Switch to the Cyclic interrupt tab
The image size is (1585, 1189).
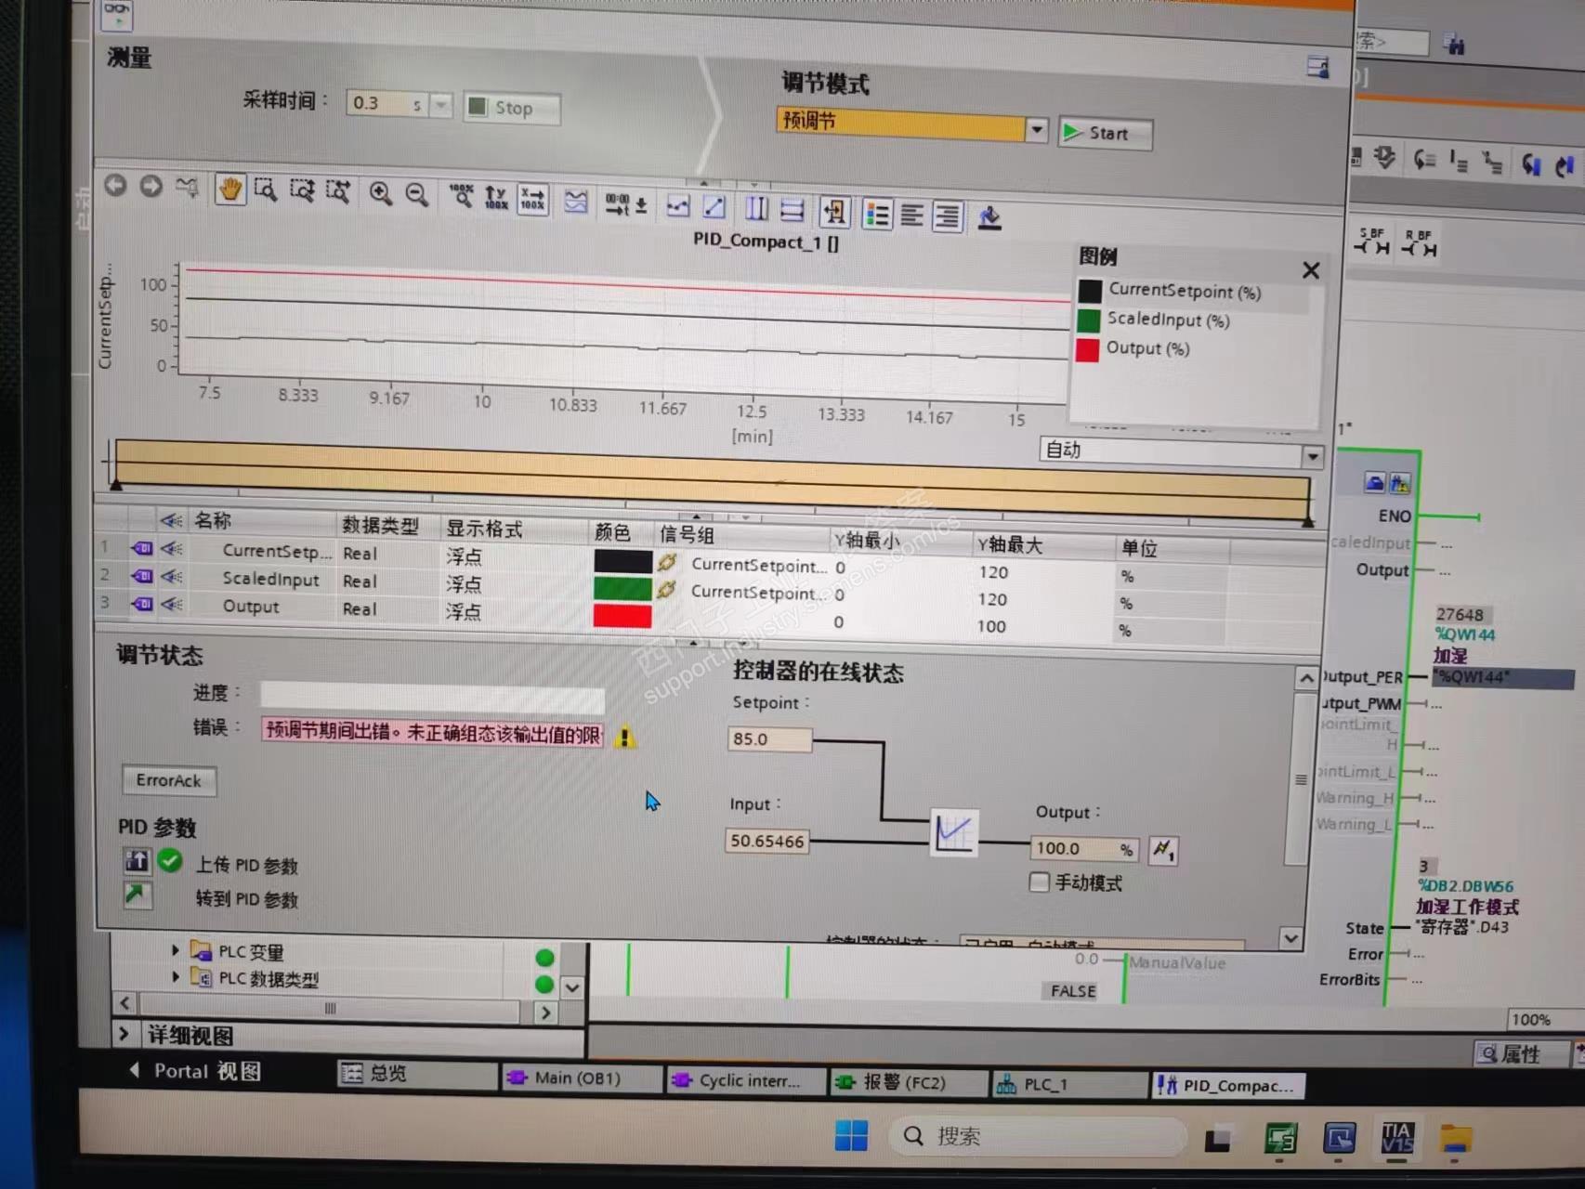[x=746, y=1081]
